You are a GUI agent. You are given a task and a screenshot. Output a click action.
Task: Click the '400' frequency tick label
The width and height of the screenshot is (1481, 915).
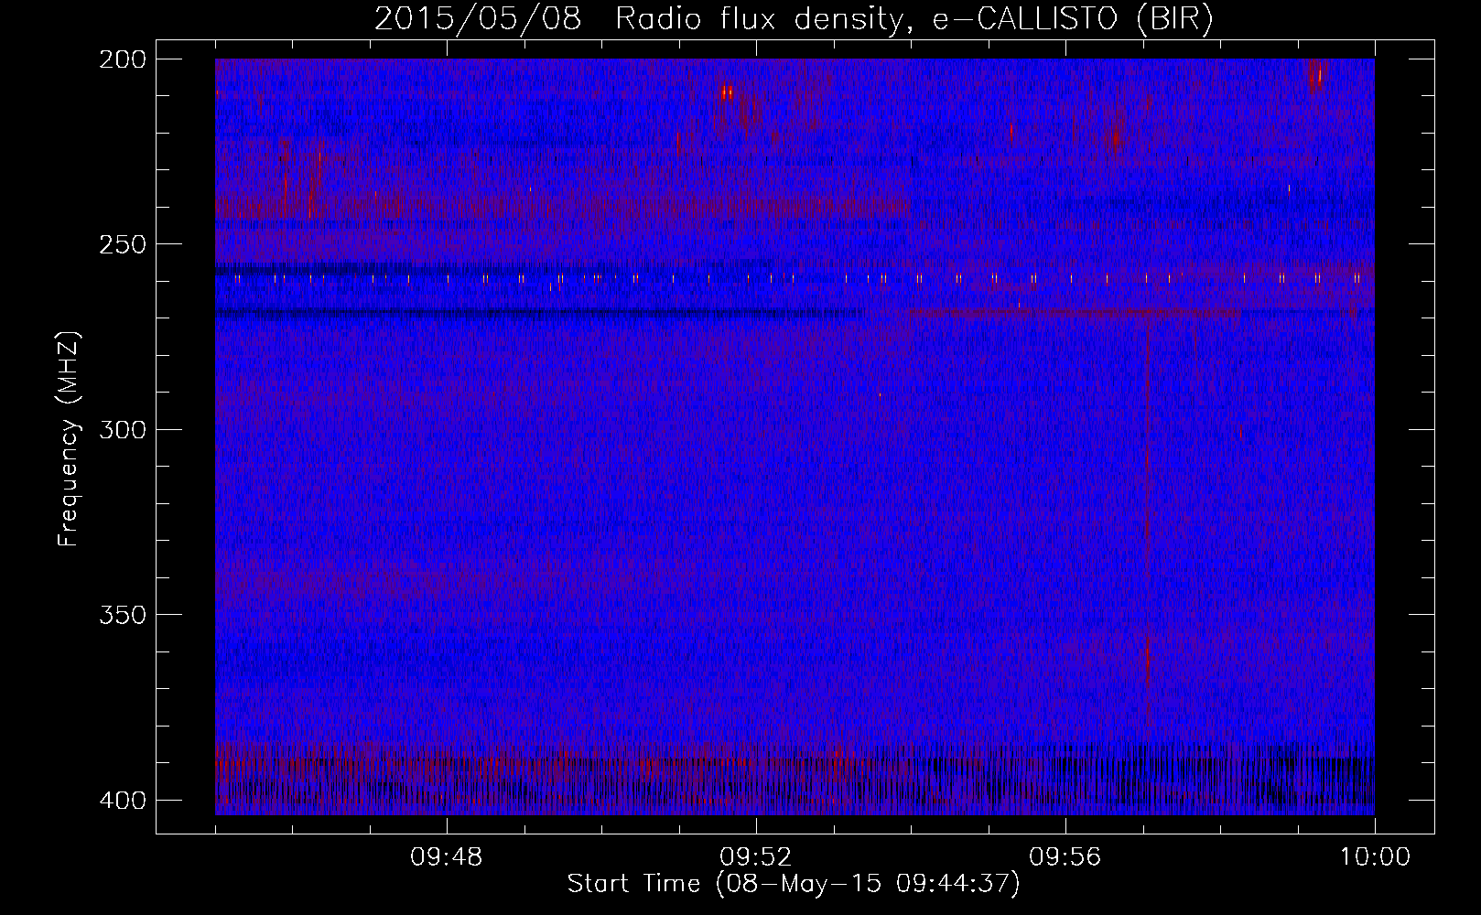[123, 801]
